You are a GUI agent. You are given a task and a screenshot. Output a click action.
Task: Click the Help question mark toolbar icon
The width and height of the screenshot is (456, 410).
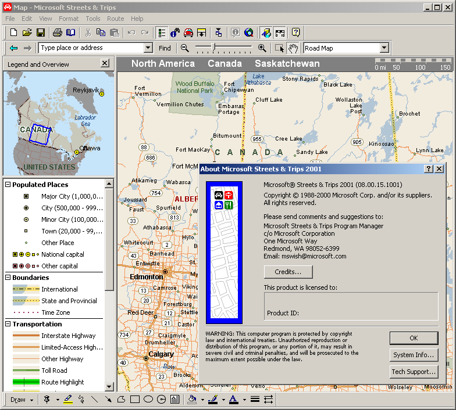(x=295, y=33)
